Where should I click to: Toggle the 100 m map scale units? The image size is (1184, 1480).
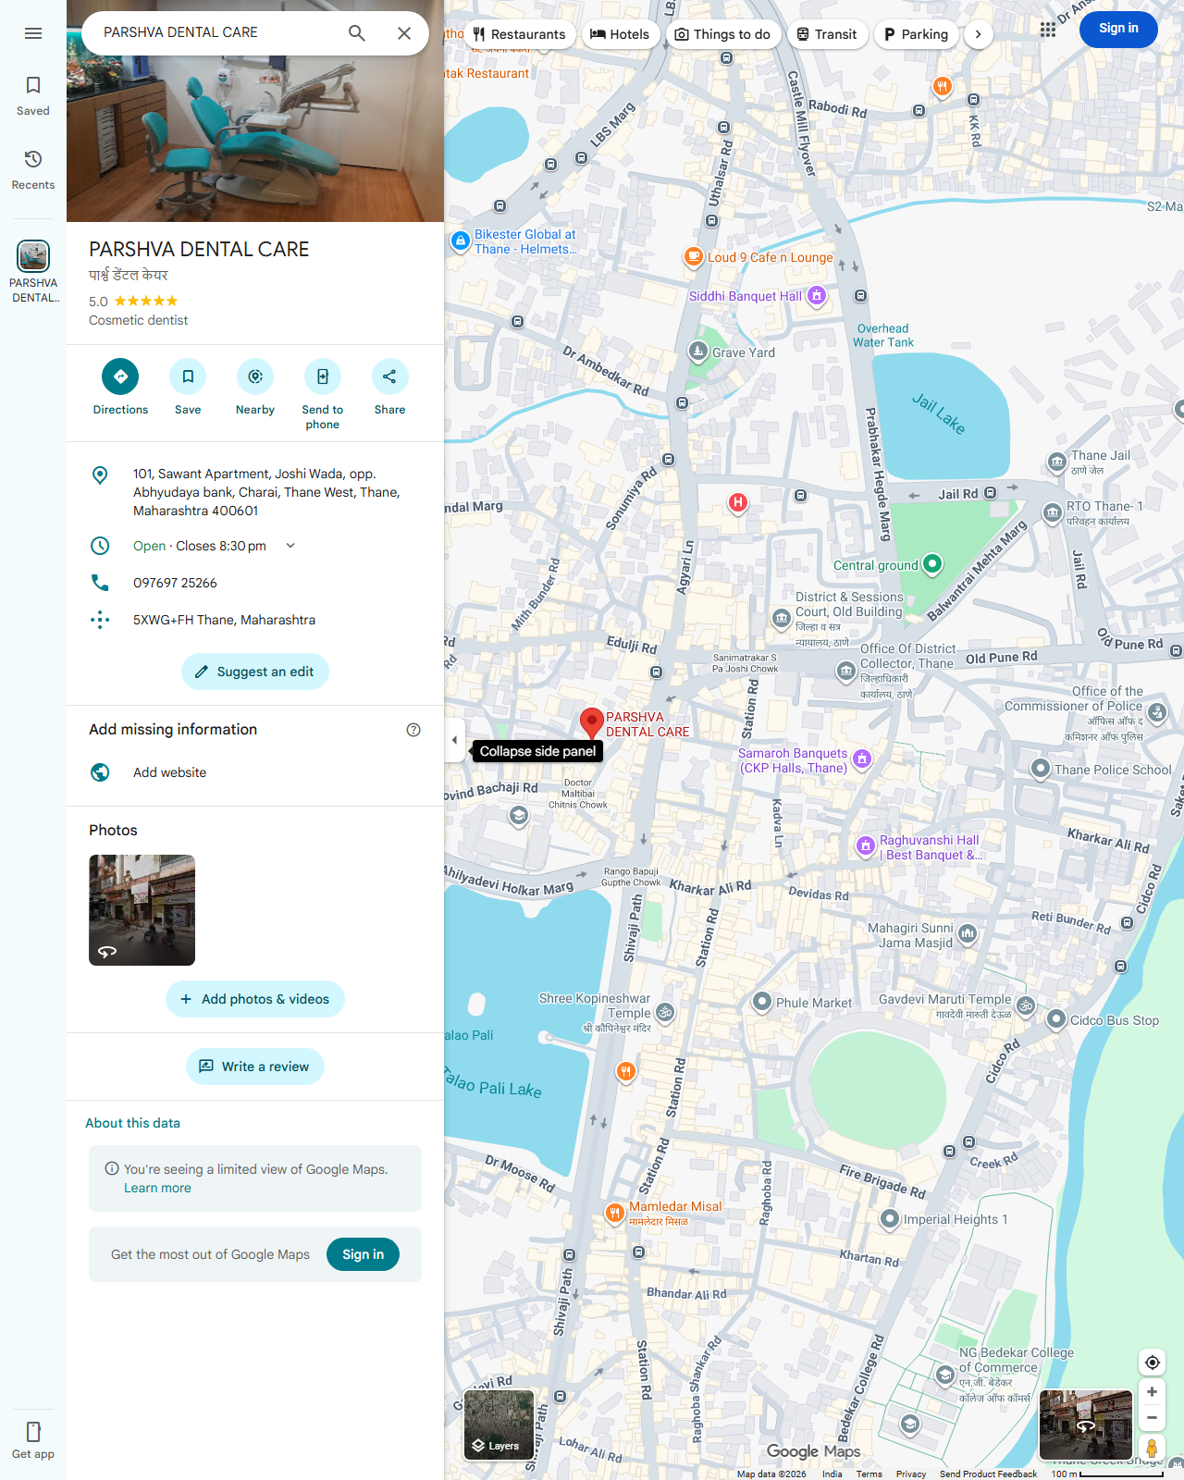point(1106,1474)
